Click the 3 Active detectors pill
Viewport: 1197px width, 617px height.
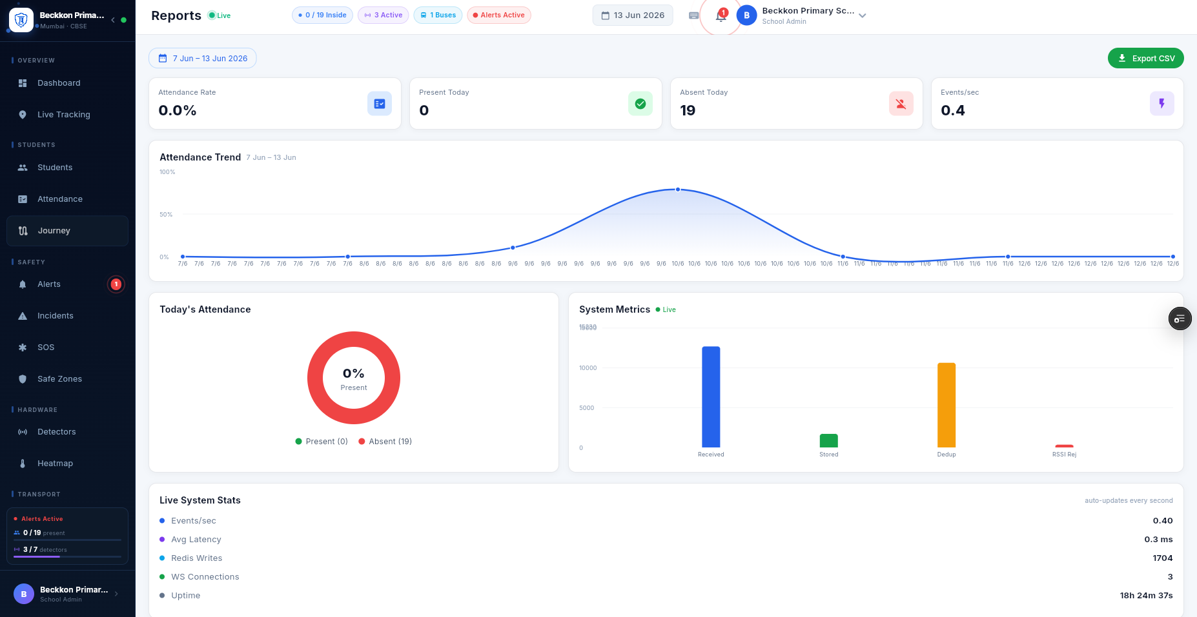384,15
